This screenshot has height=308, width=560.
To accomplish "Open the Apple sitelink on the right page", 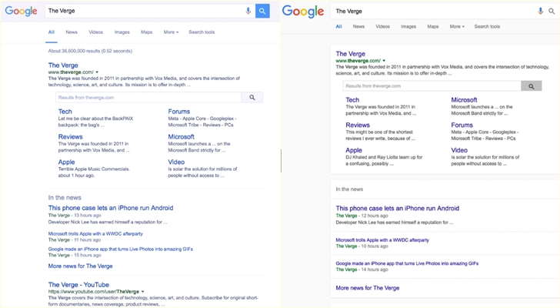I will (354, 150).
